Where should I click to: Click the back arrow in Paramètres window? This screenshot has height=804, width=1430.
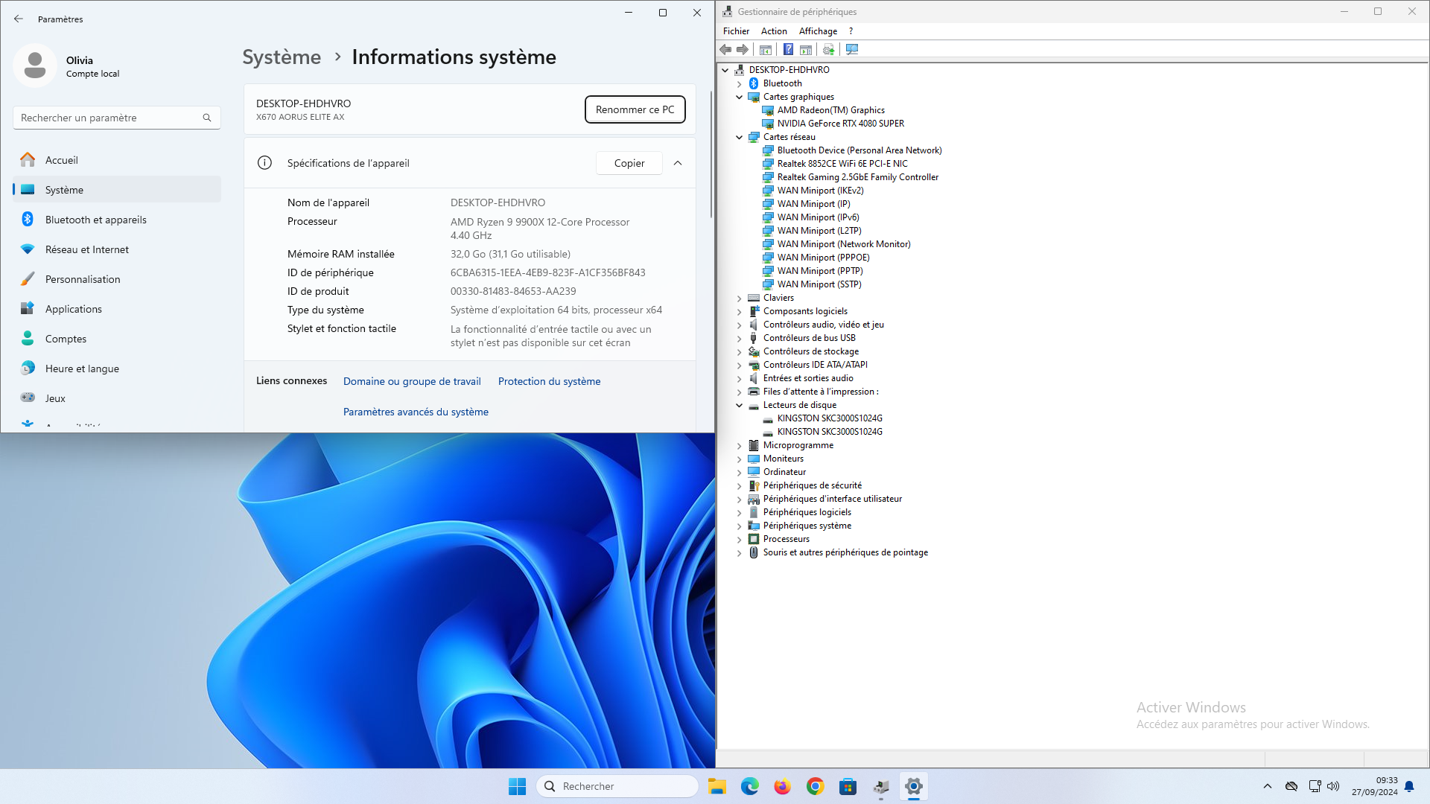19,19
